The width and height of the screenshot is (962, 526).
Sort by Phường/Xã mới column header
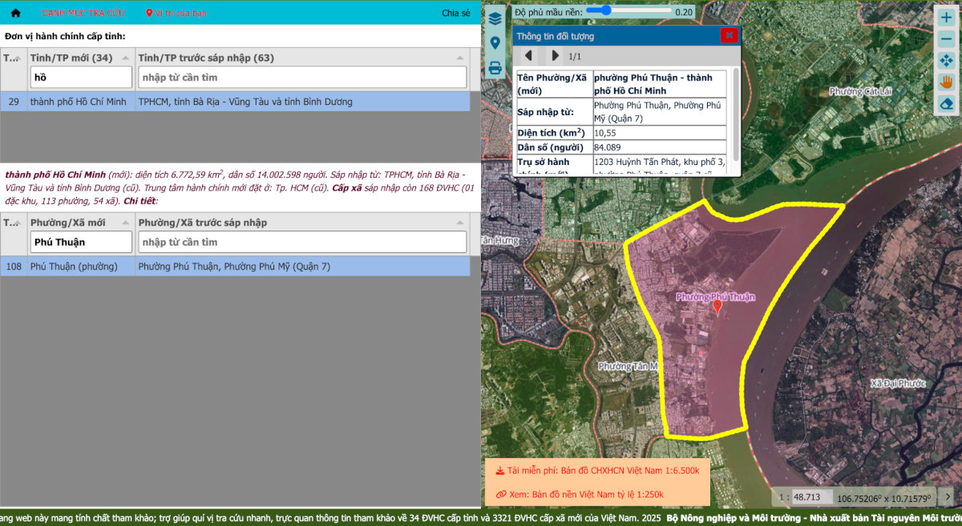click(80, 223)
